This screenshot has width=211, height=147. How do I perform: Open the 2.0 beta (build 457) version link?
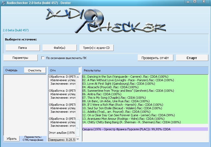click(15, 30)
